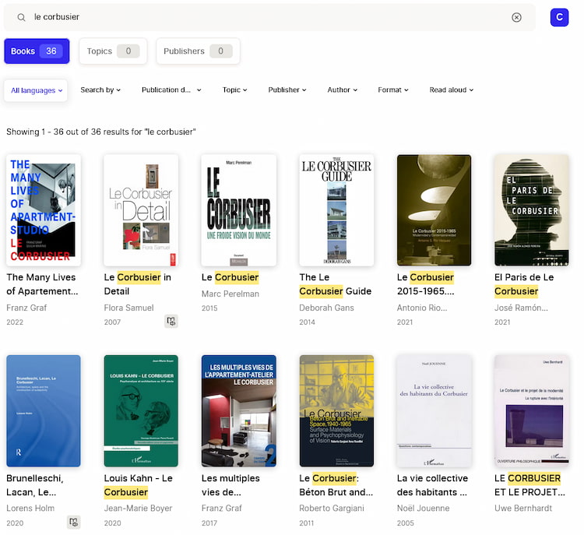This screenshot has width=584, height=535.
Task: Open The Many Lives of Apartment-Studio cover
Action: point(43,210)
